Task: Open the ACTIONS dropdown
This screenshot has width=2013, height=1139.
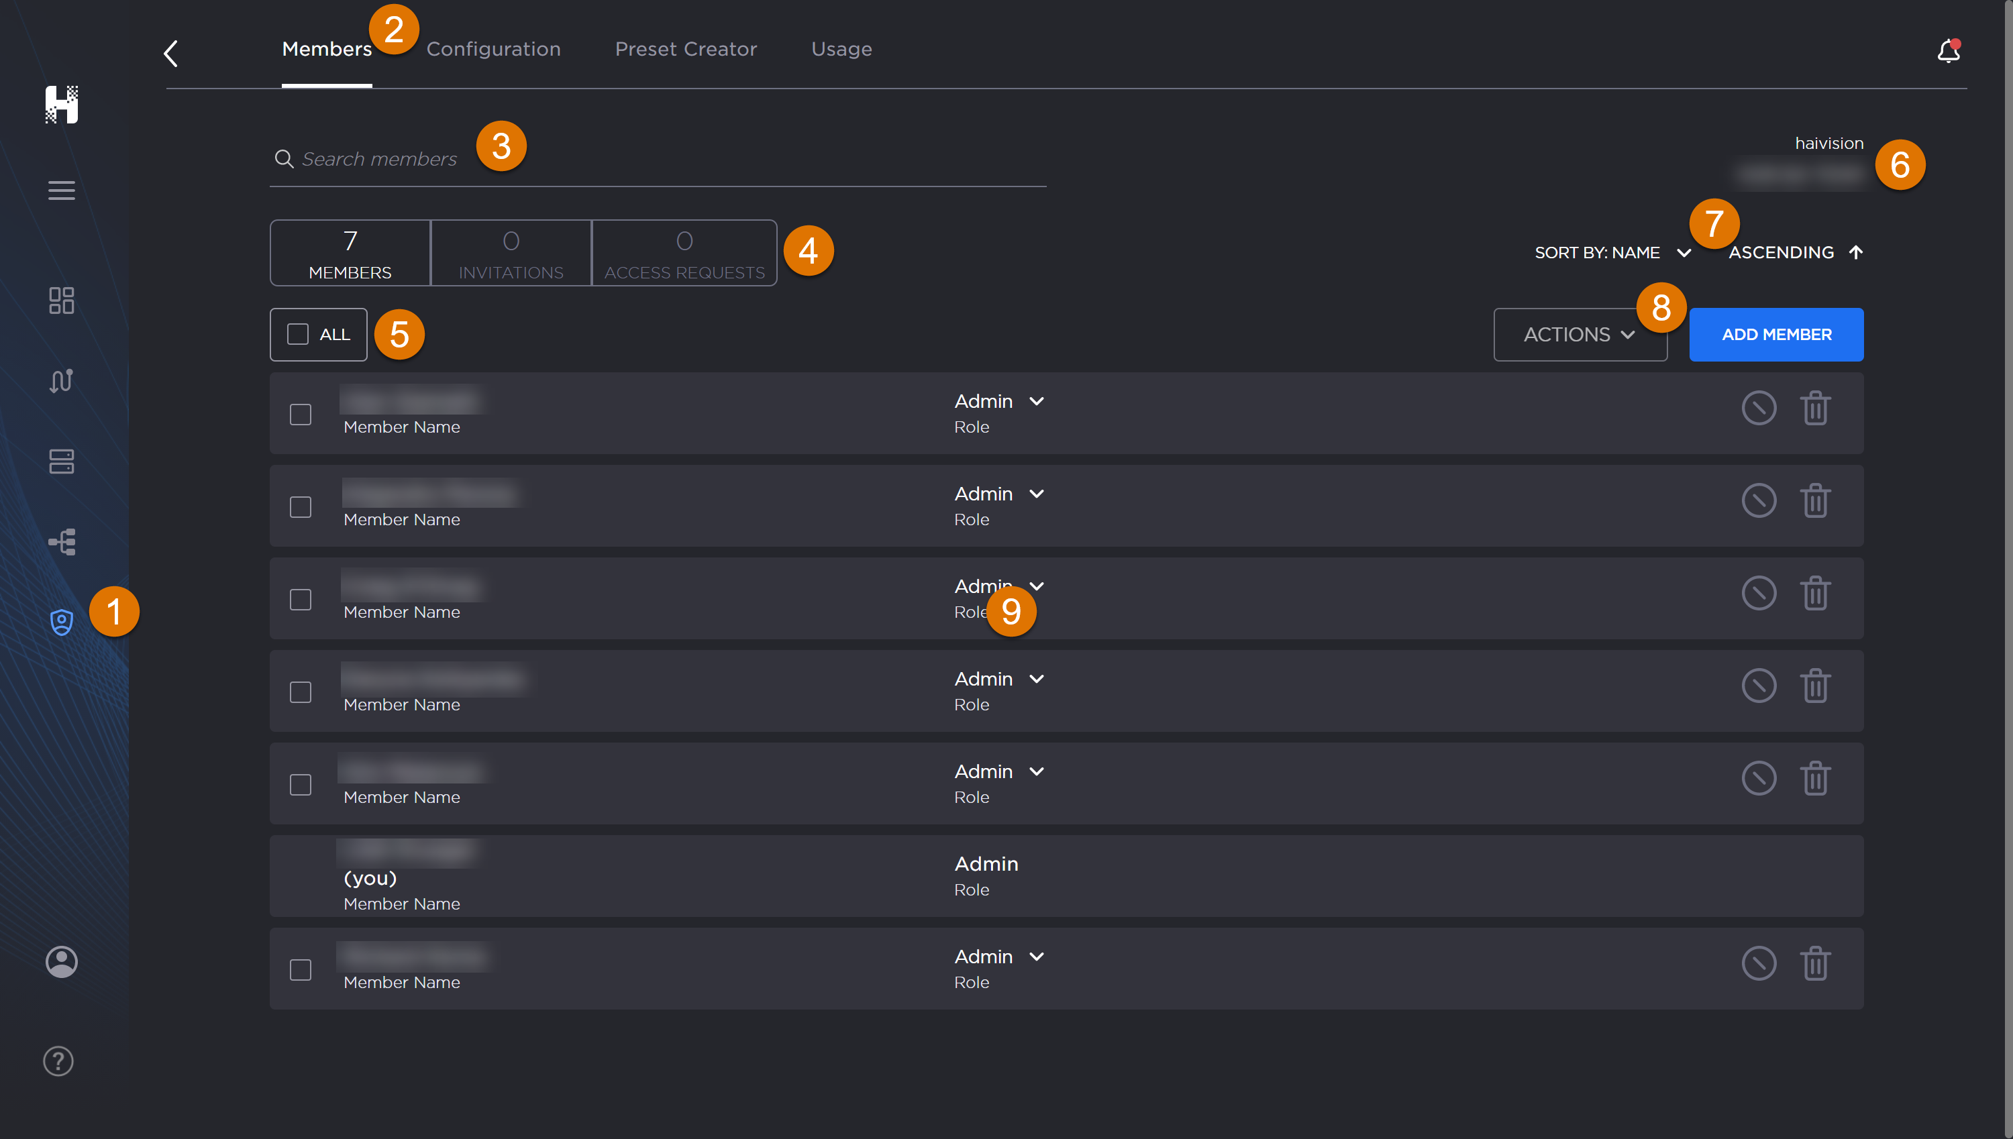Action: (x=1580, y=334)
